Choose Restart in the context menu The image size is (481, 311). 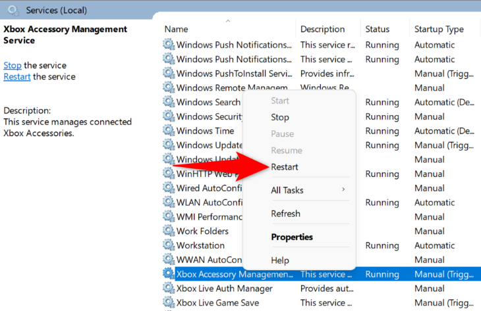pos(285,167)
